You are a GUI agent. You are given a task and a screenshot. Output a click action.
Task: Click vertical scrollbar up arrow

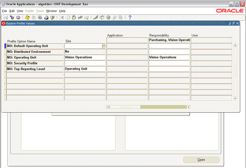(235, 45)
